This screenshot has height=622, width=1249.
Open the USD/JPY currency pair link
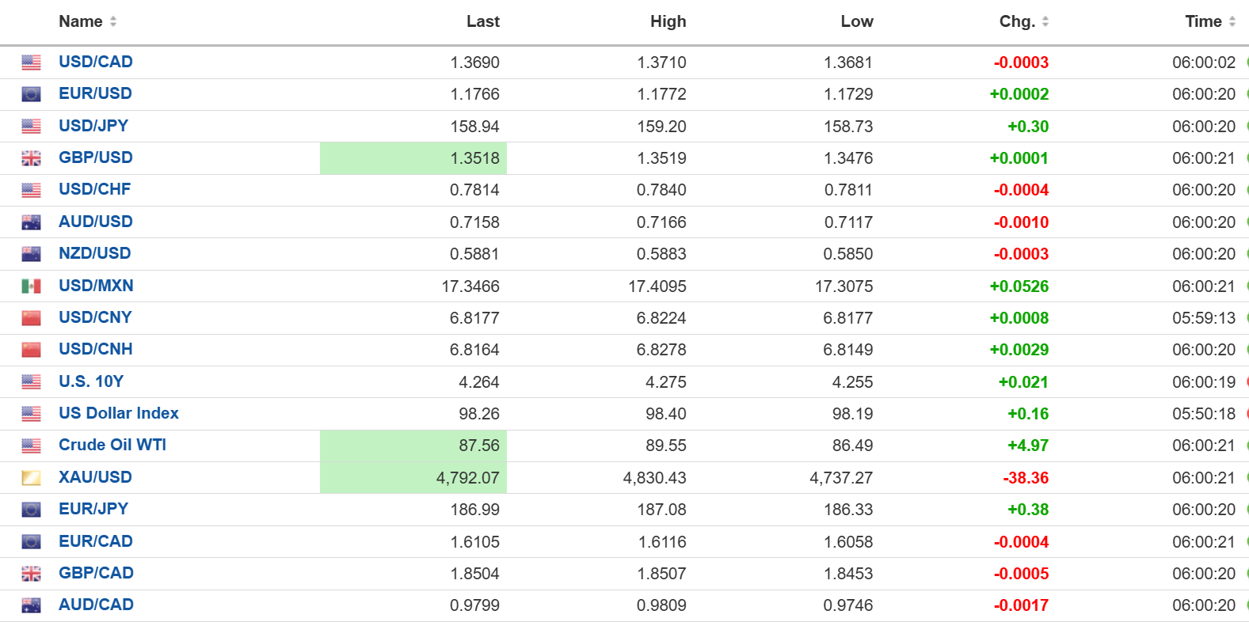click(x=93, y=126)
